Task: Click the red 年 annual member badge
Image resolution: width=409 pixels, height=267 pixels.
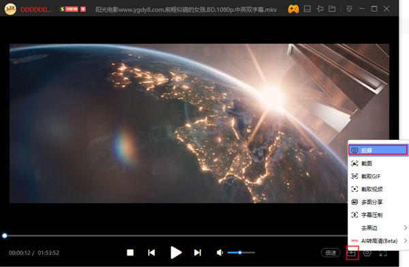Action: (83, 9)
